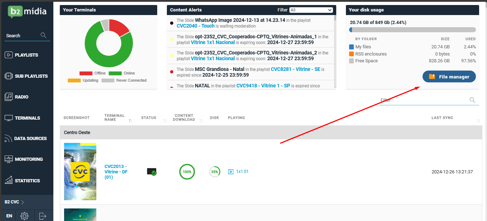Open CVC2040 - Touch playlist link

(x=196, y=26)
